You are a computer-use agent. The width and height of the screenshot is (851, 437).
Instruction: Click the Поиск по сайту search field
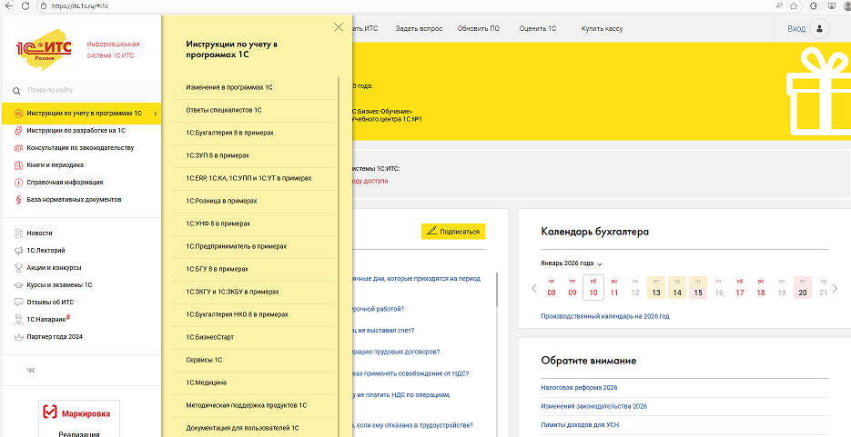coord(86,90)
